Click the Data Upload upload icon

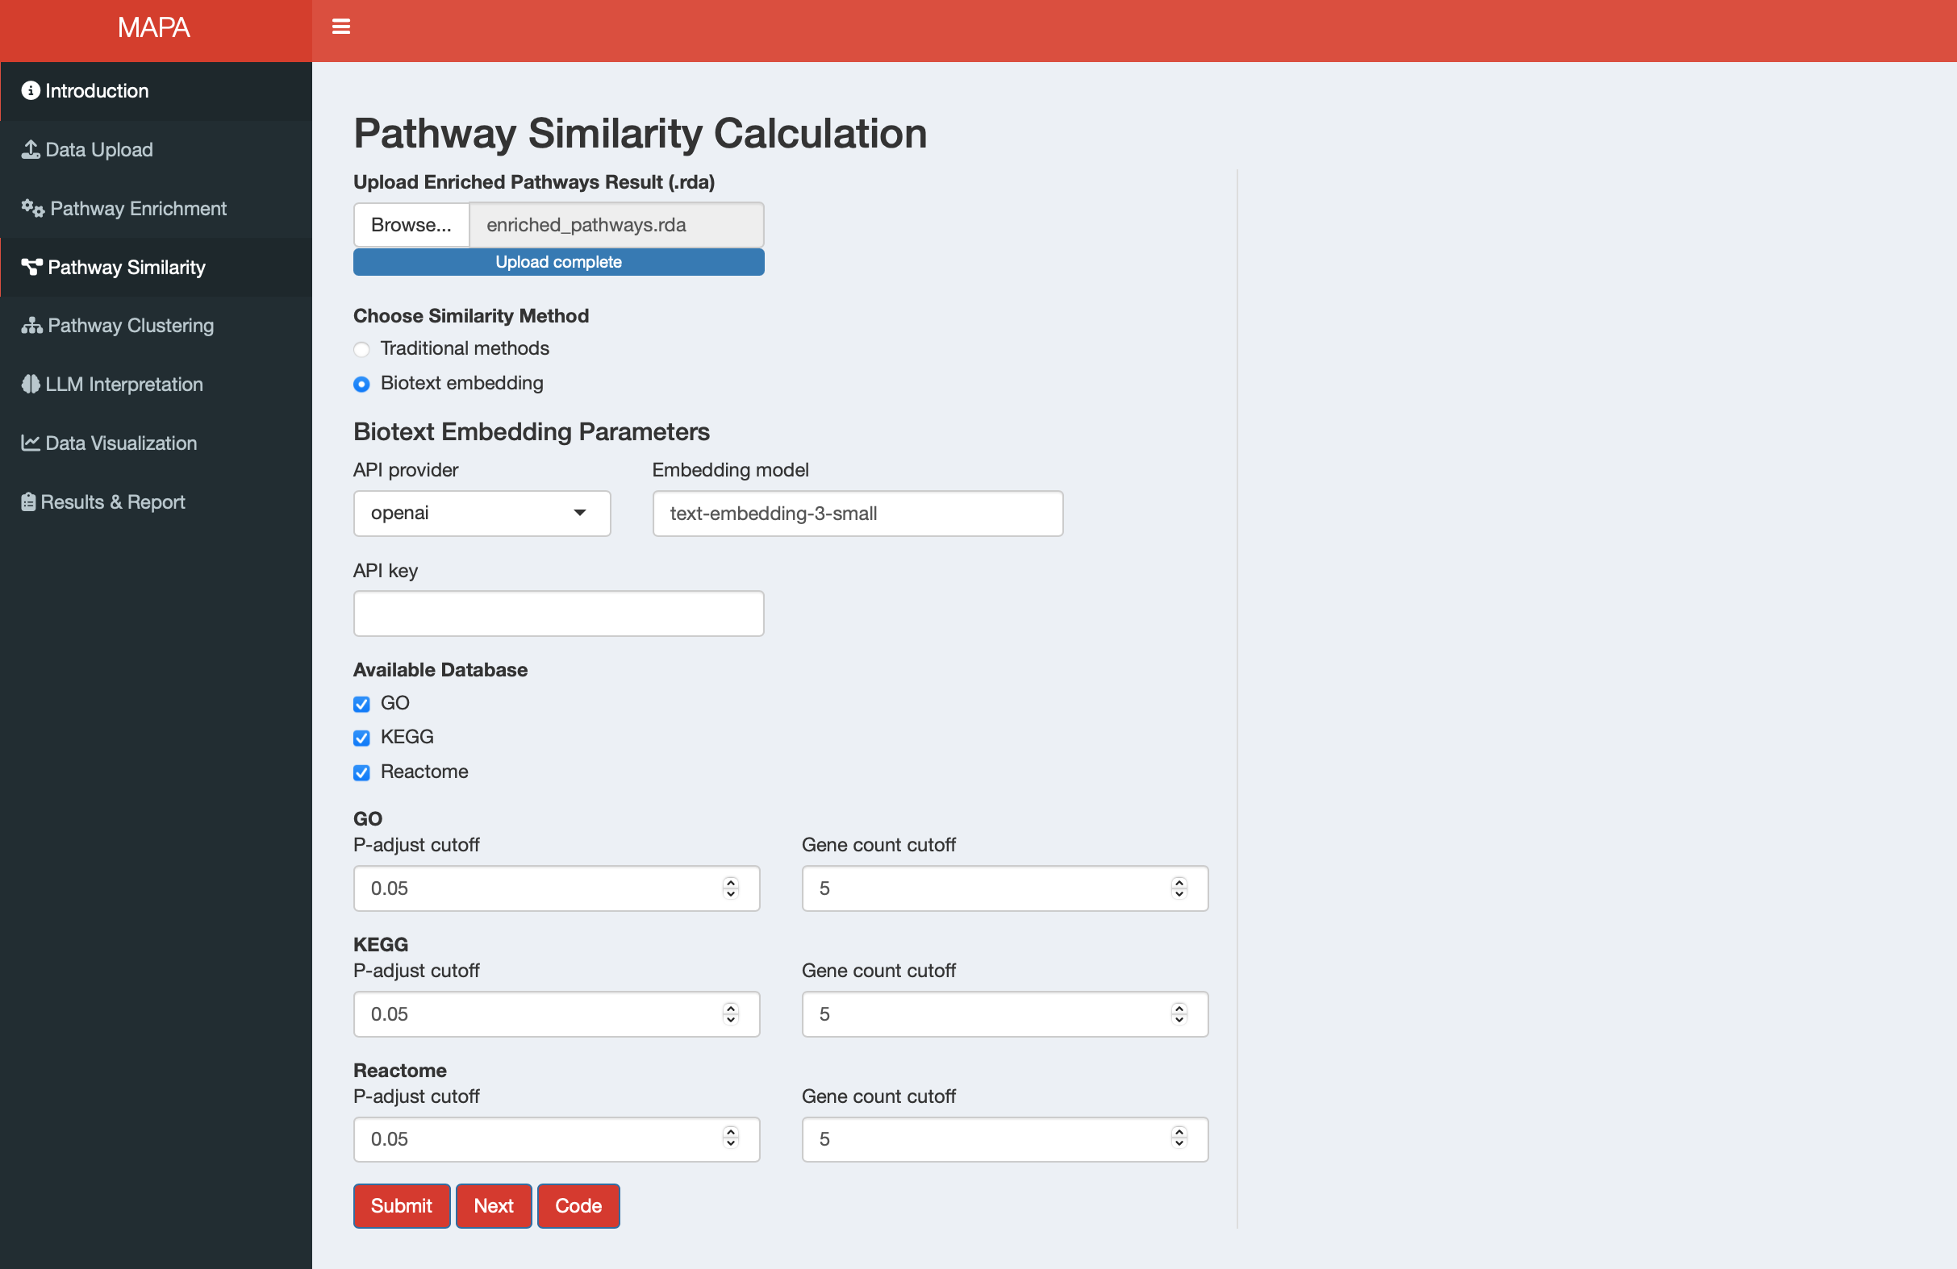[x=31, y=150]
